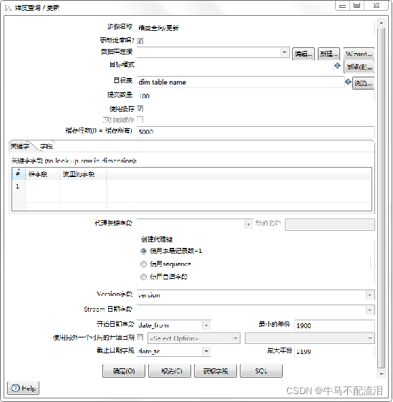The height and width of the screenshot is (402, 393).
Task: Select the 使用sequence radio button
Action: tap(143, 264)
